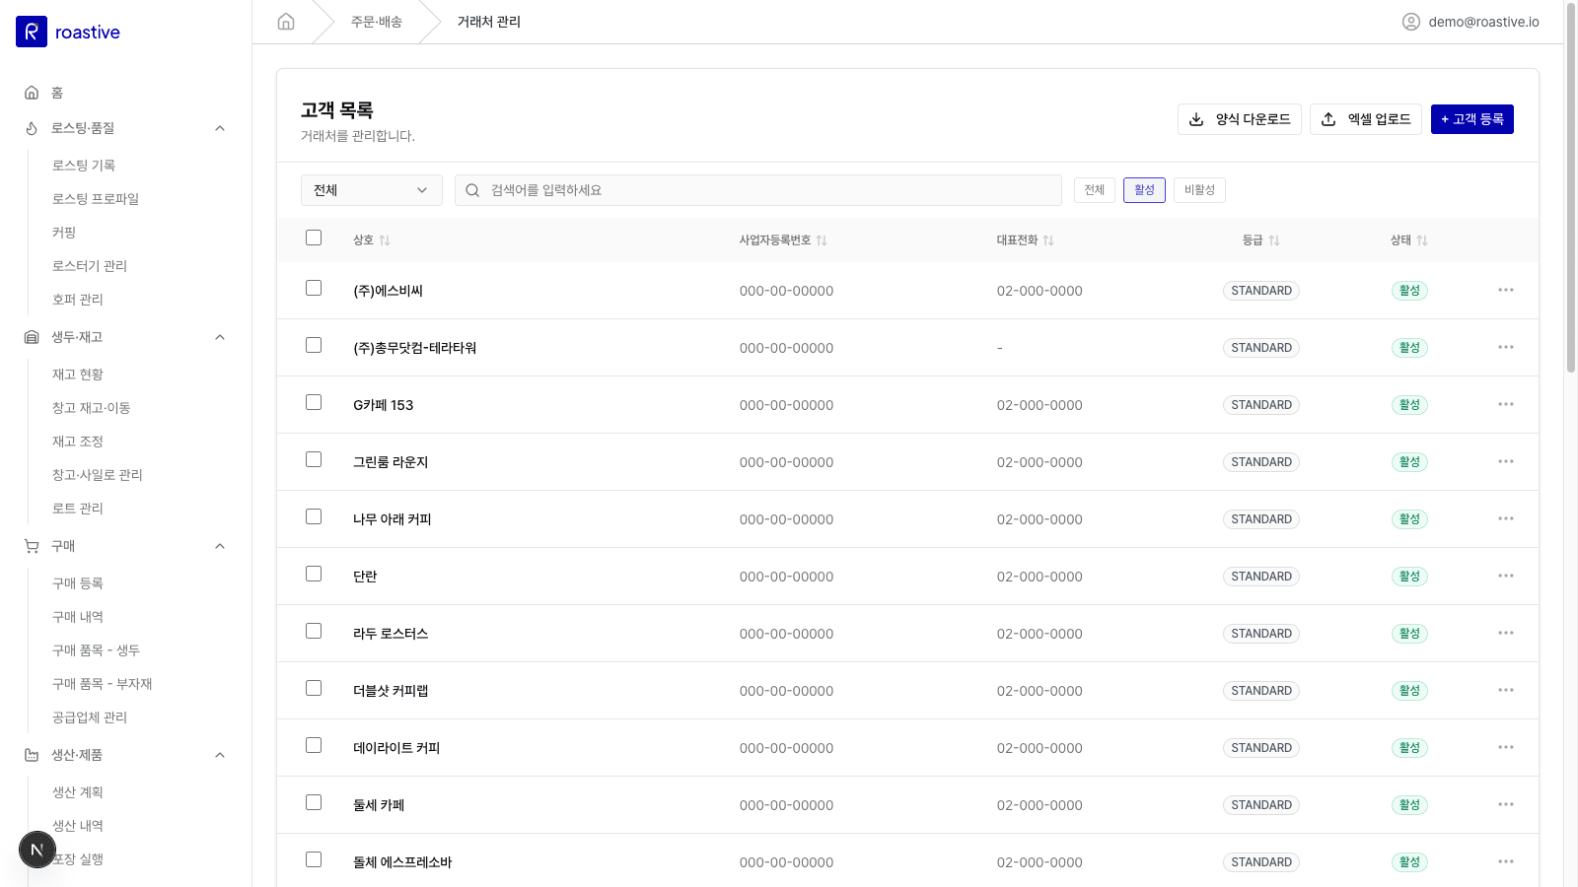Click demo@roastive.io account label
Screen dimensions: 1578x887
(x=1483, y=22)
